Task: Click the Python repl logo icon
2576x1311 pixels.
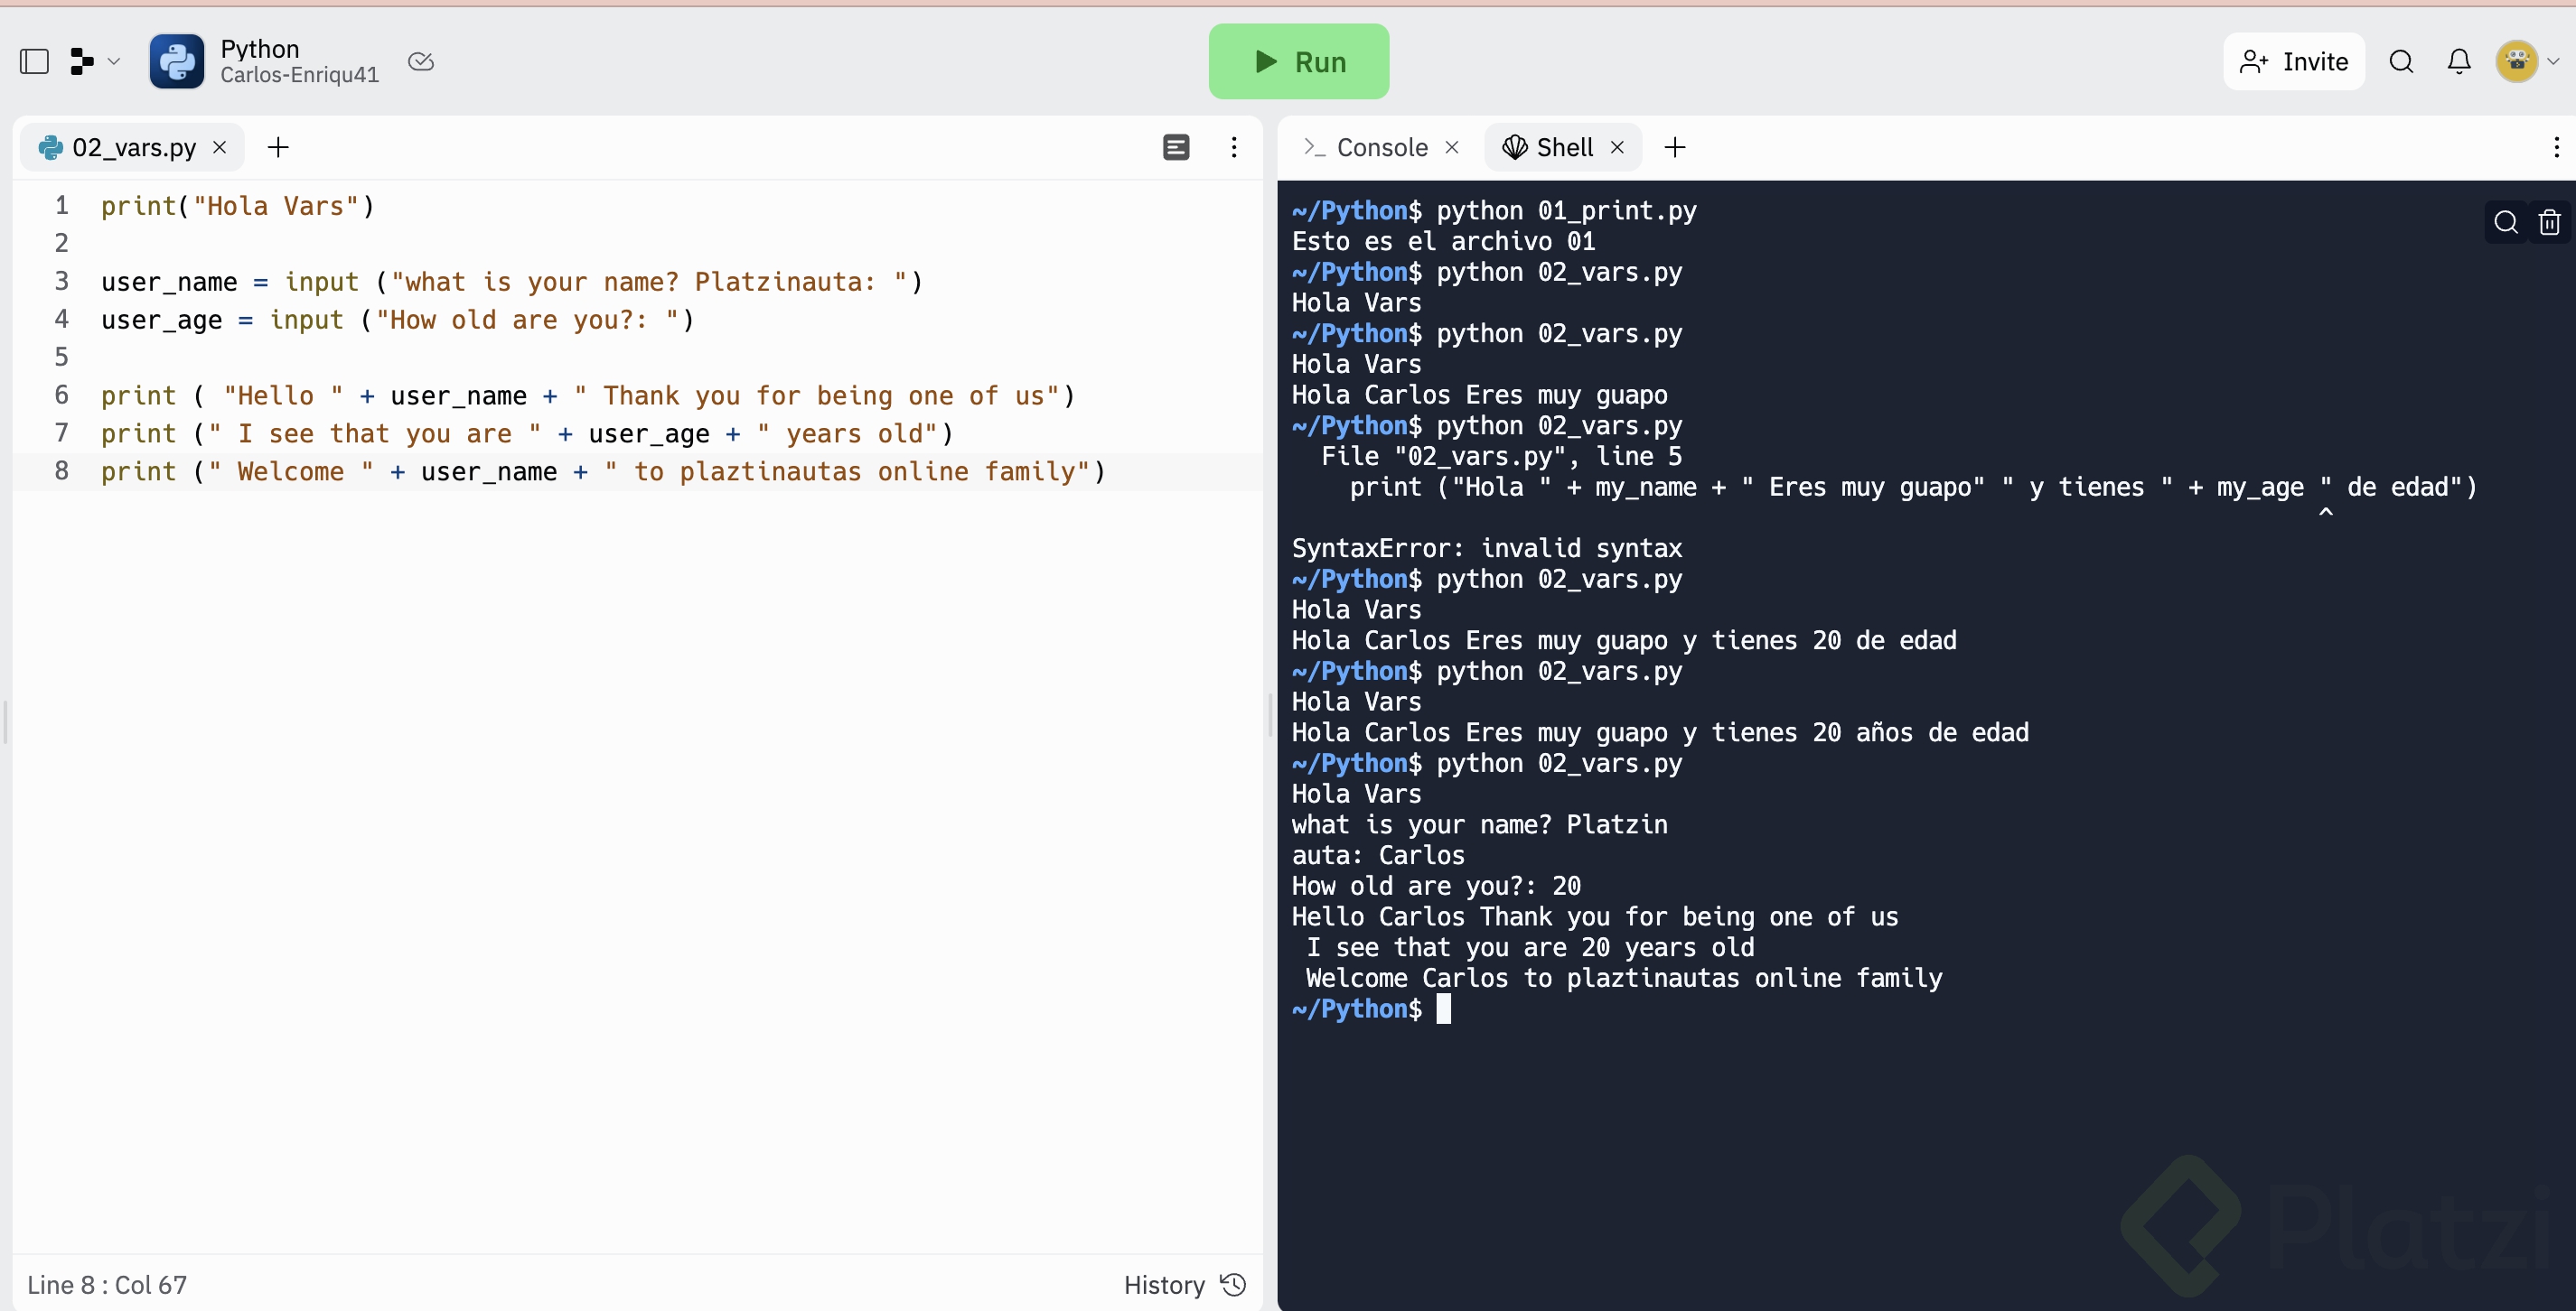Action: coord(177,62)
